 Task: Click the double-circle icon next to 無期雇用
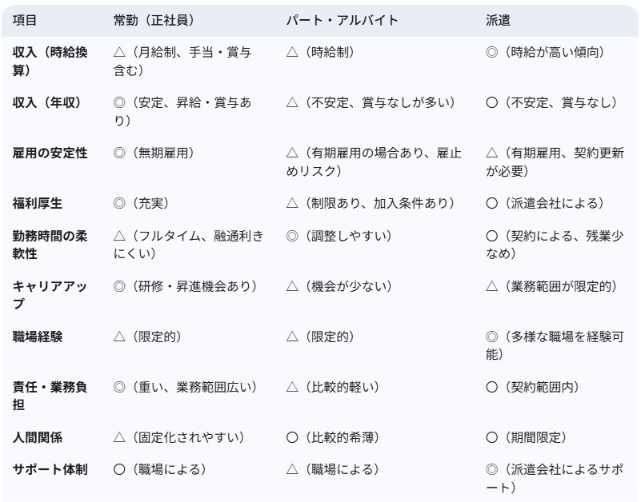pos(119,153)
